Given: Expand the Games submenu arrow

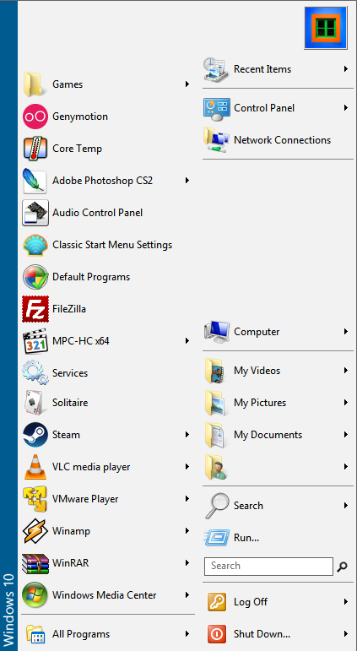Looking at the screenshot, I should pos(187,84).
